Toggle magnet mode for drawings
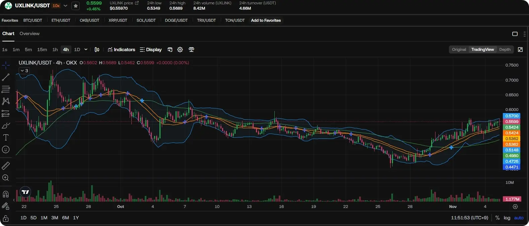529x226 pixels. (x=6, y=194)
